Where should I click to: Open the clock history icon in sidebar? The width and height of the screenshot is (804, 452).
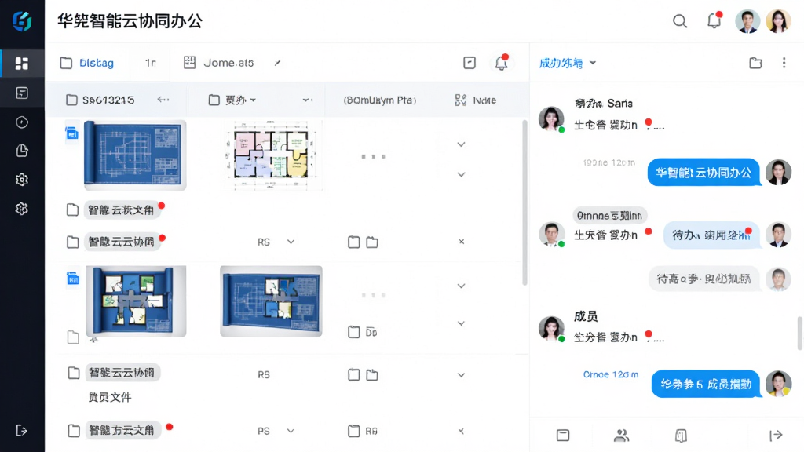click(x=21, y=122)
